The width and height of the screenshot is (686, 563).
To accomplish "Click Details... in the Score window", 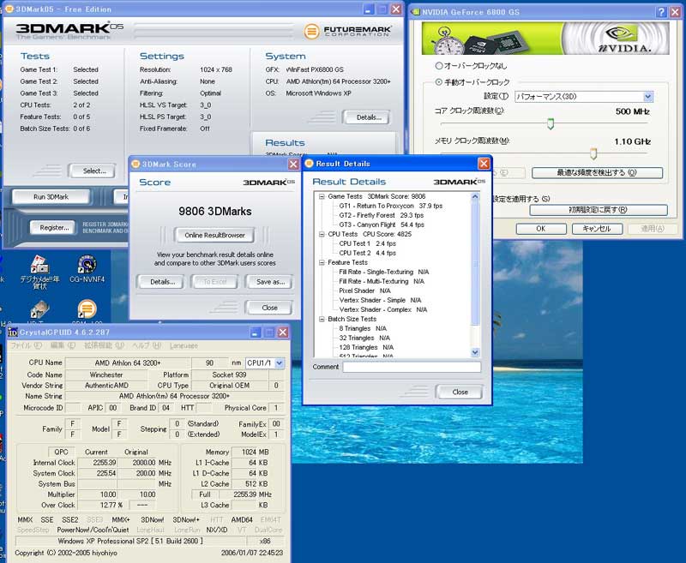I will tap(162, 282).
